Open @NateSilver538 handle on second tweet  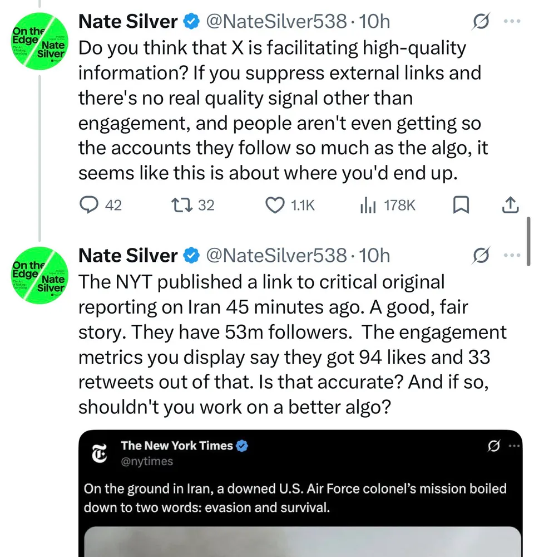pos(276,256)
